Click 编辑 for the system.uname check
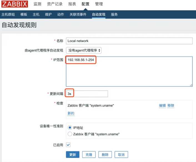The width and height of the screenshot is (196, 162). (162, 106)
